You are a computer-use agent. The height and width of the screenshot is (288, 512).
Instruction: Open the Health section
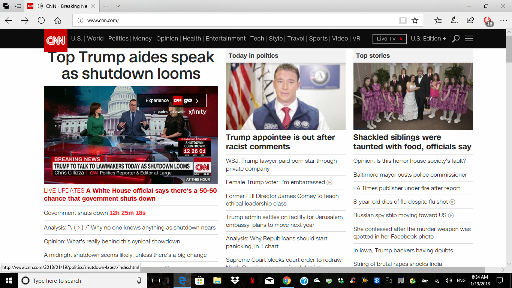pos(192,39)
